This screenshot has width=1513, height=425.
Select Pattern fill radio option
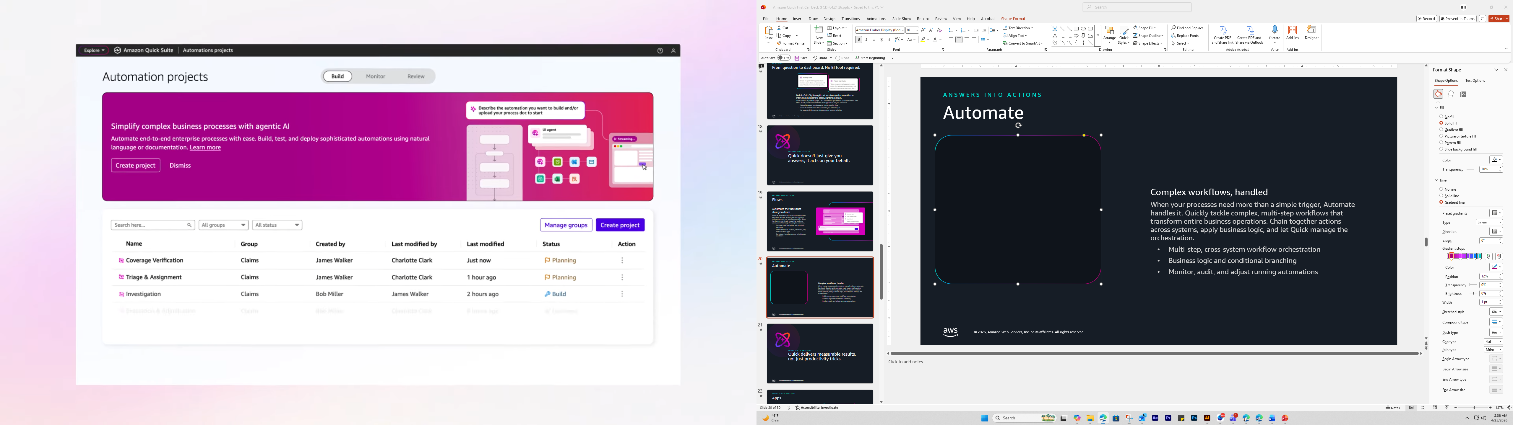coord(1441,143)
